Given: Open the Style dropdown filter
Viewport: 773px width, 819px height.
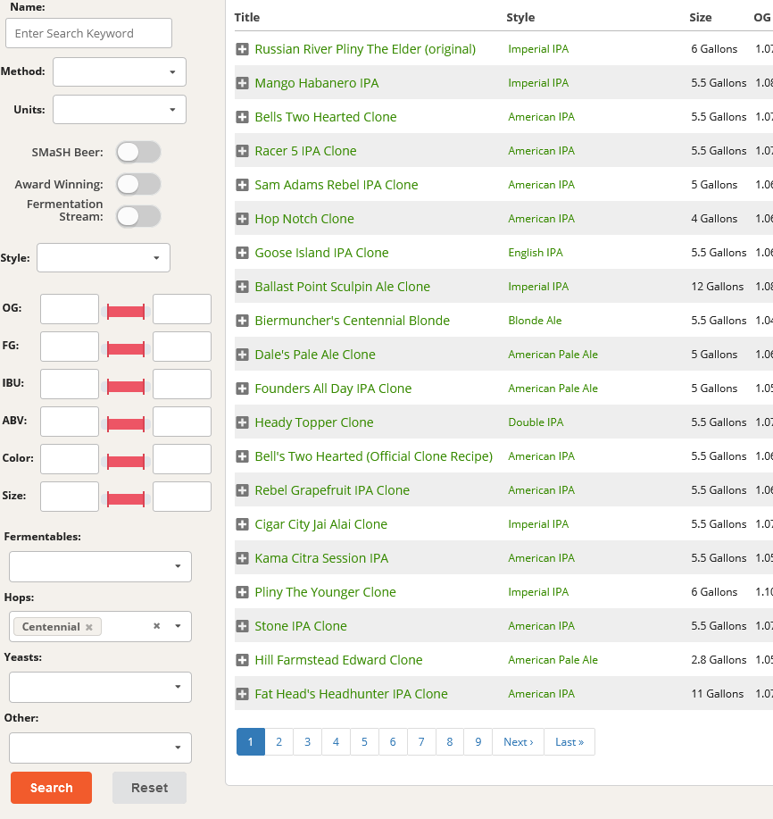Looking at the screenshot, I should pyautogui.click(x=104, y=258).
